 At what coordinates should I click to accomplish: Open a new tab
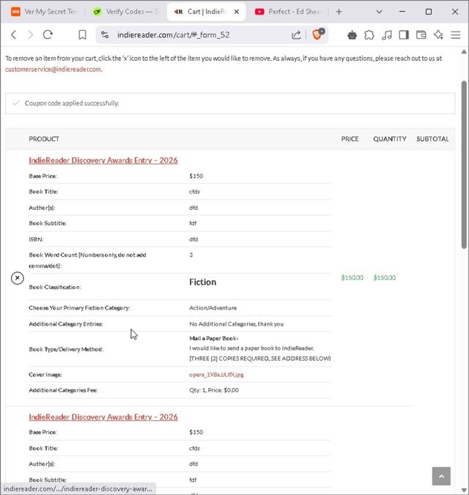(x=339, y=12)
